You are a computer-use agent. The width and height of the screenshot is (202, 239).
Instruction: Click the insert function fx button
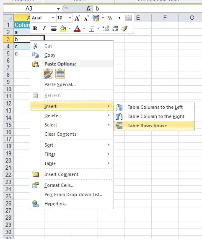point(88,9)
